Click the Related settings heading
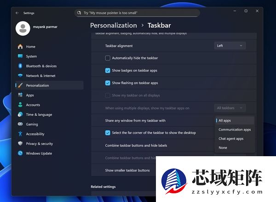 point(103,187)
